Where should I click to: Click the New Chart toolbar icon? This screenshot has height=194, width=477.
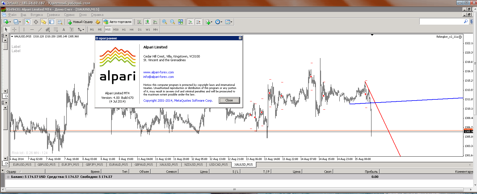click(6, 22)
